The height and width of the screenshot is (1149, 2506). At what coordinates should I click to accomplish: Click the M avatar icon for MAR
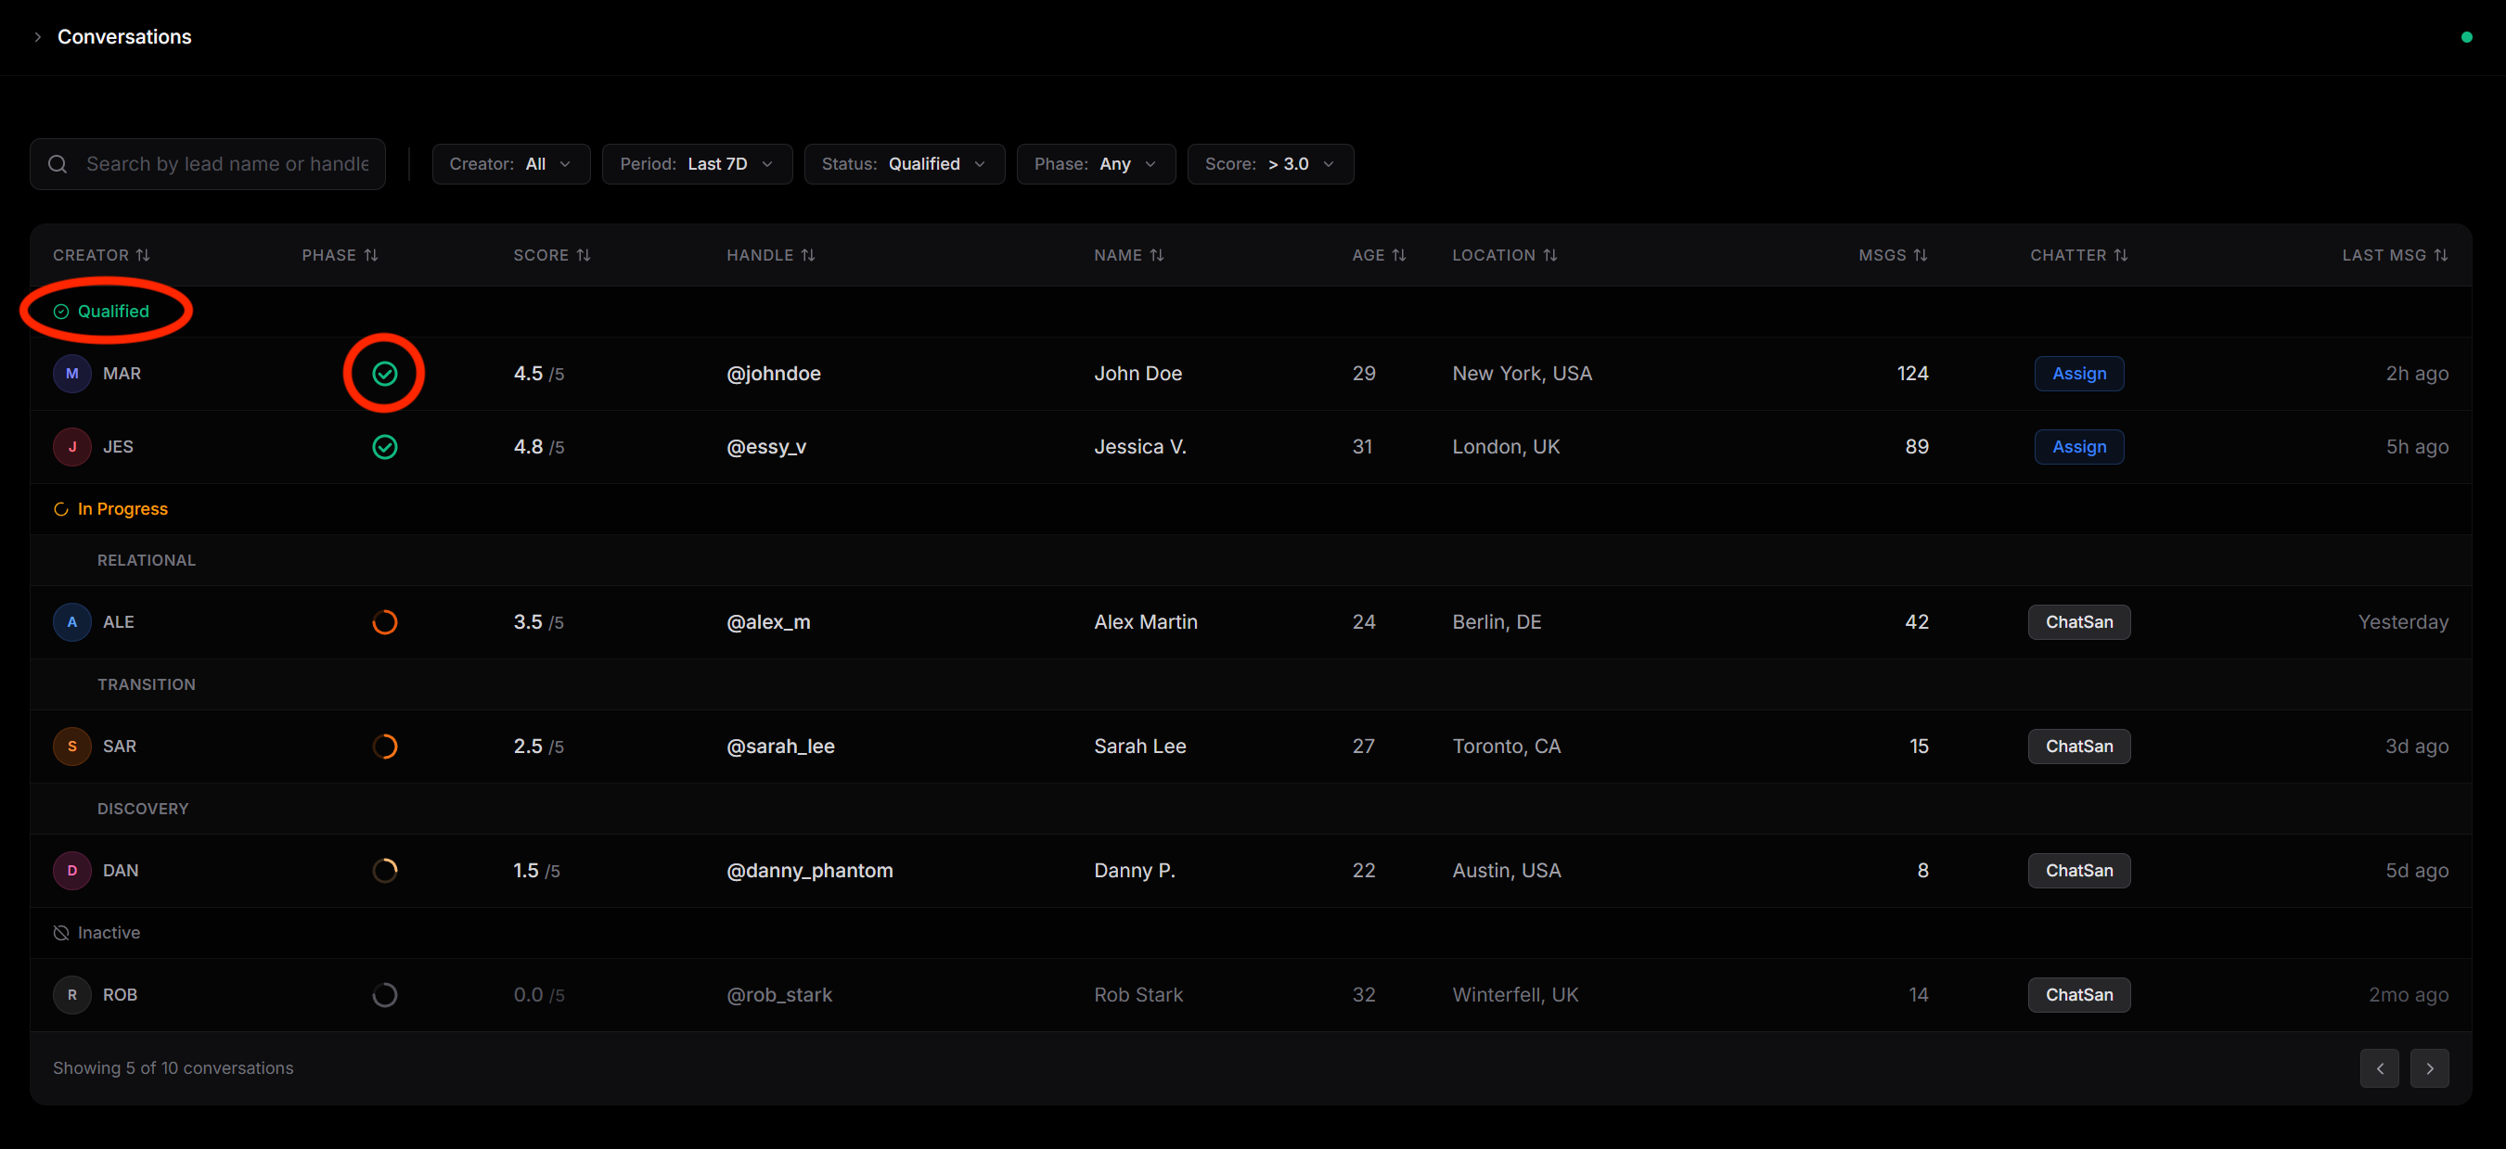(72, 374)
